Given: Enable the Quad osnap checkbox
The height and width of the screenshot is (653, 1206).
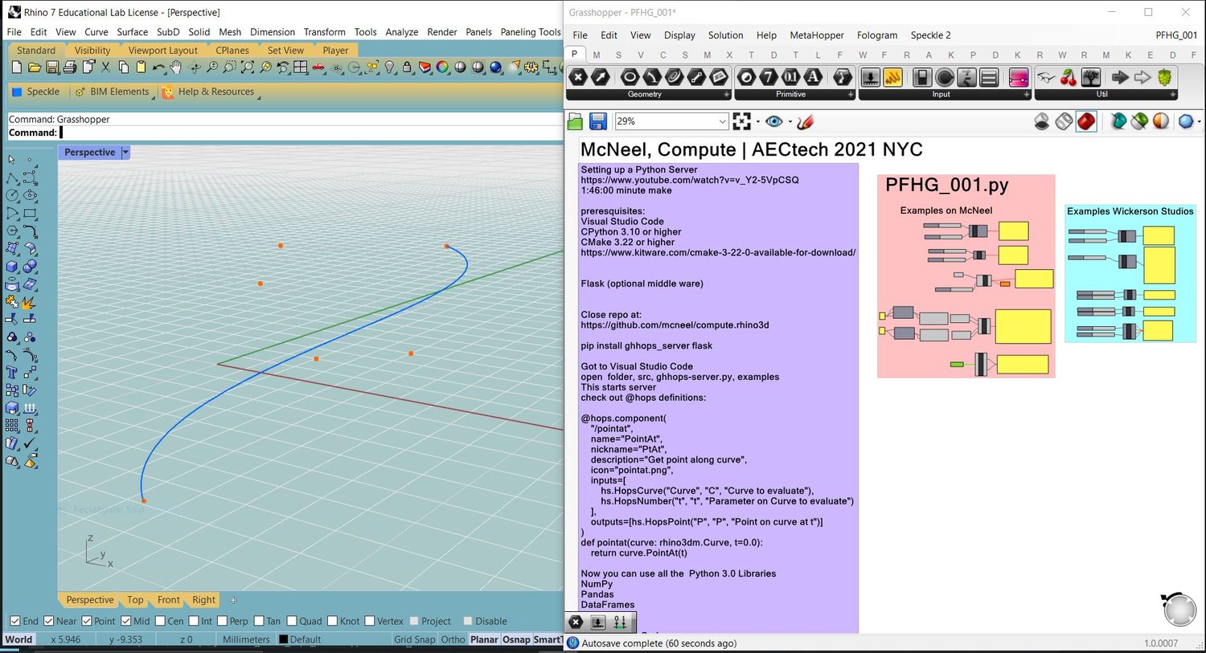Looking at the screenshot, I should [x=292, y=621].
